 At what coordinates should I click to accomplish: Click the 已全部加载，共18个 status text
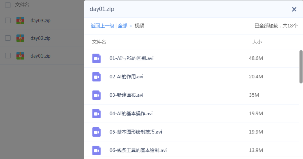(x=276, y=26)
